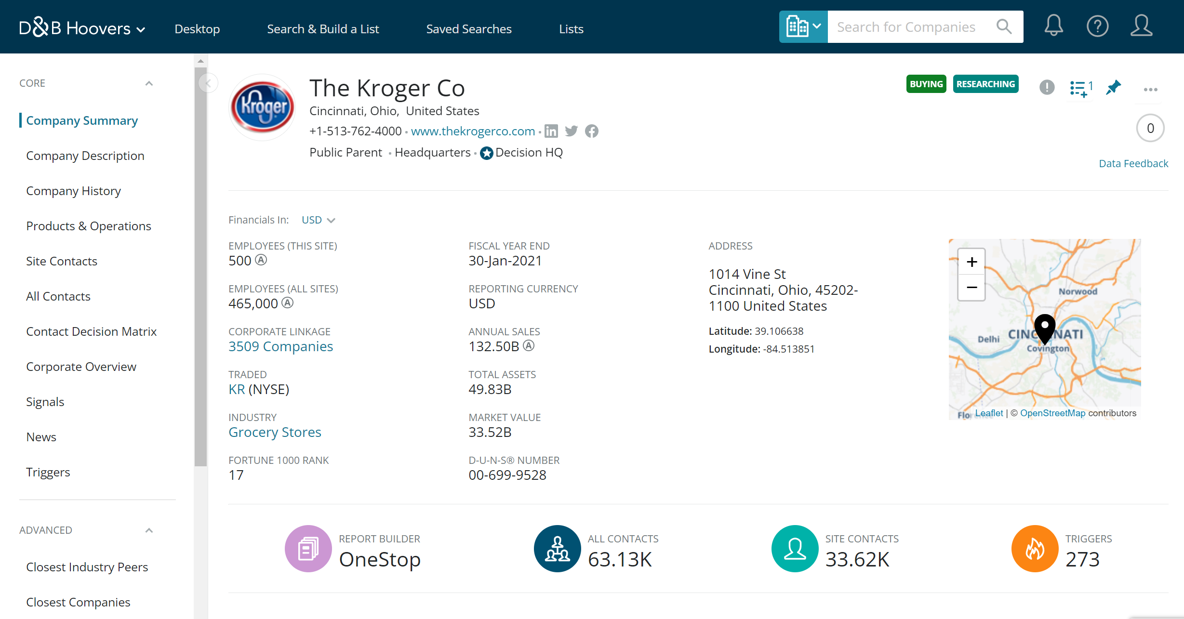
Task: Click the LinkedIn icon for Kroger
Action: 551,131
